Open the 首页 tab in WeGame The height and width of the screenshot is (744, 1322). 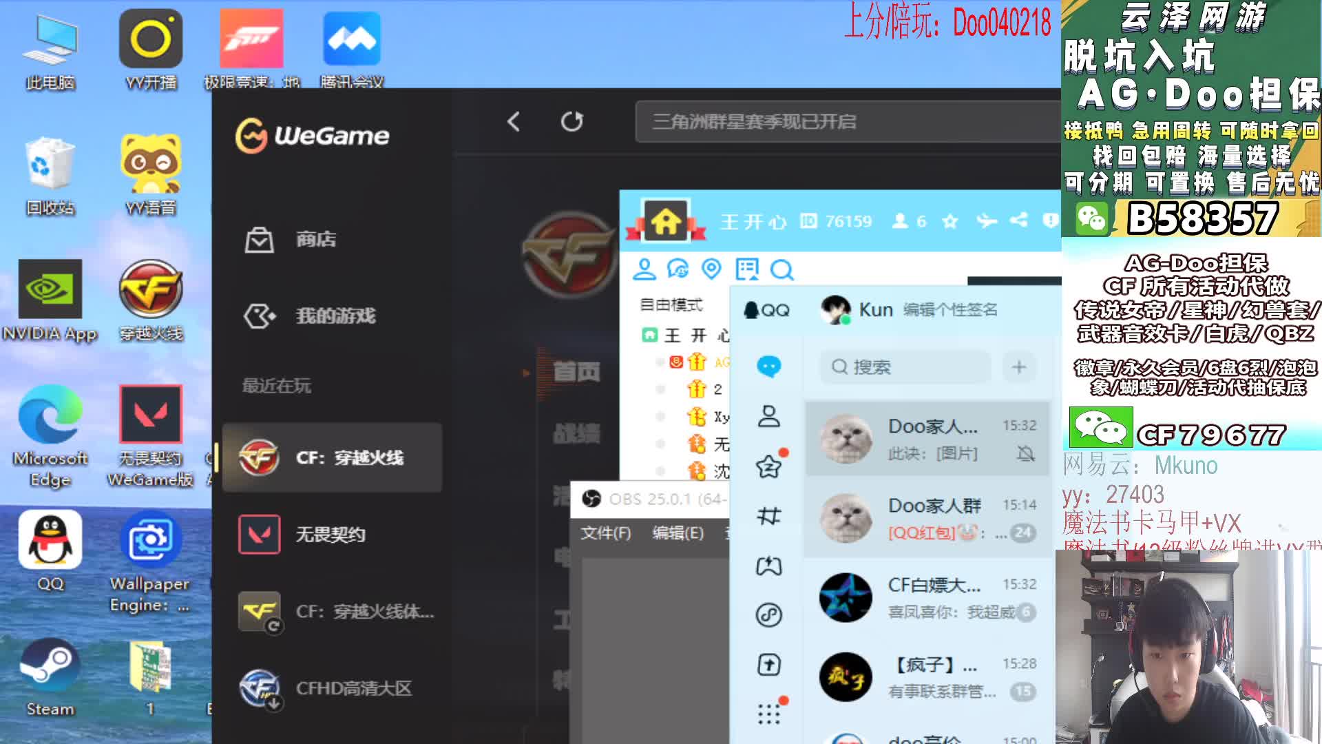pos(577,373)
